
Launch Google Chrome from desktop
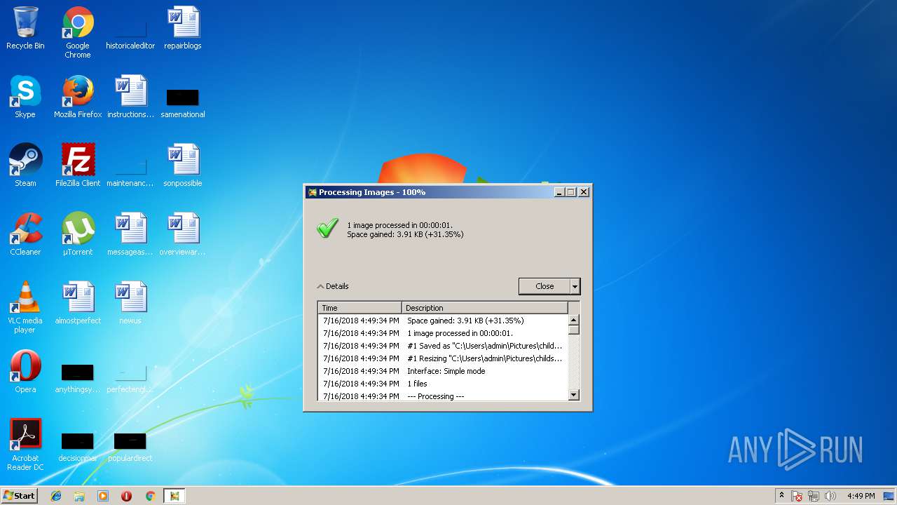tap(78, 32)
